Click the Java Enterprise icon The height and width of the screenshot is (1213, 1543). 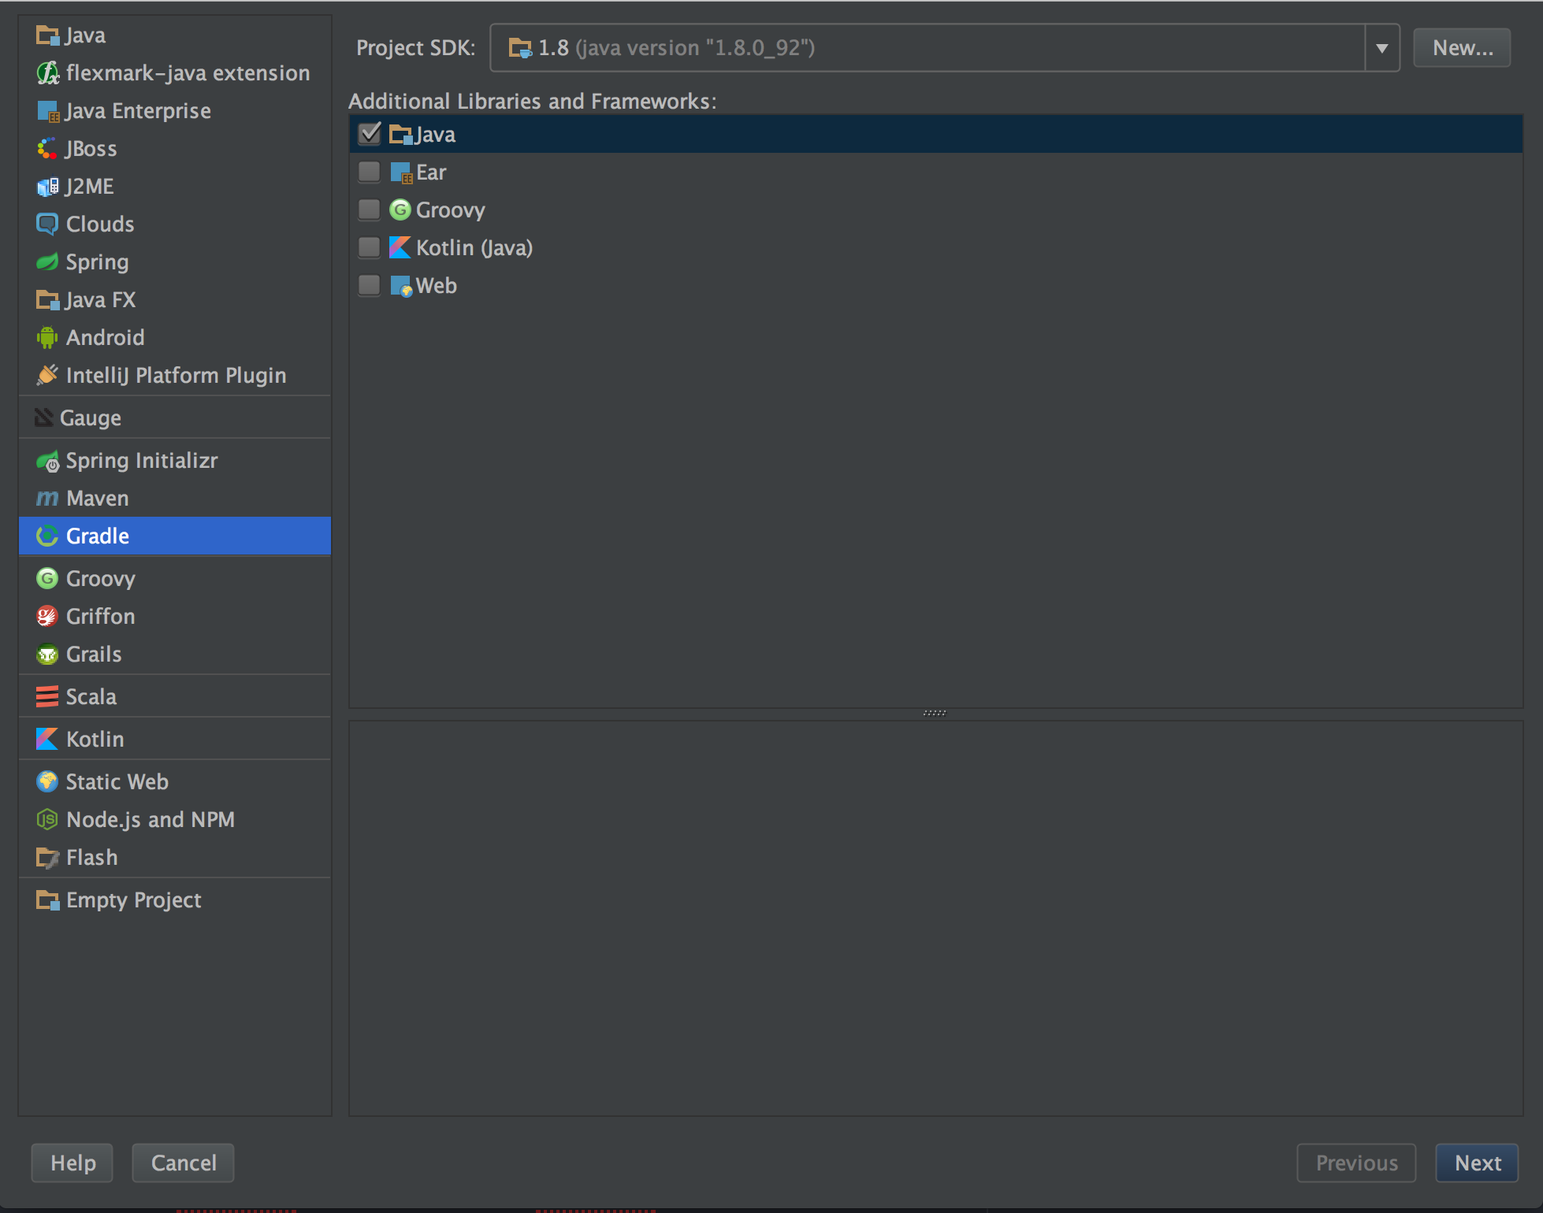(47, 111)
